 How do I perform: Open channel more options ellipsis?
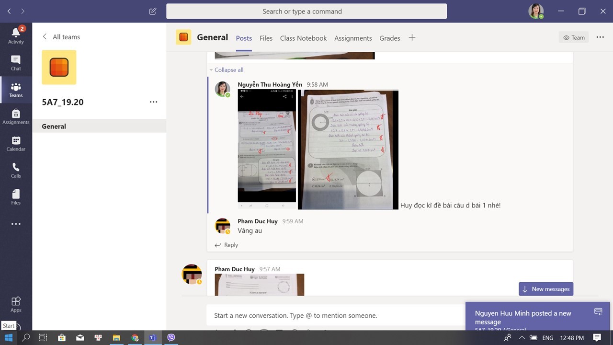click(600, 37)
